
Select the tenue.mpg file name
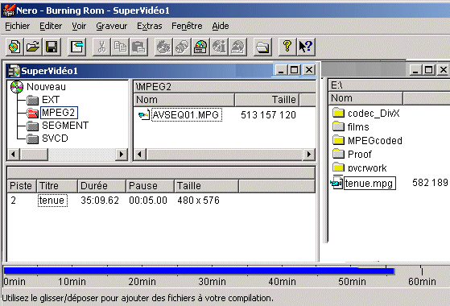(x=369, y=183)
